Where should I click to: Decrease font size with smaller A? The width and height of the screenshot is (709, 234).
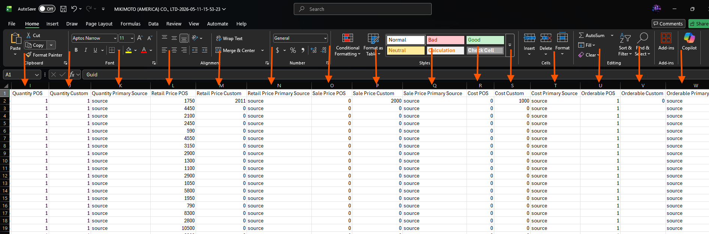pos(150,38)
